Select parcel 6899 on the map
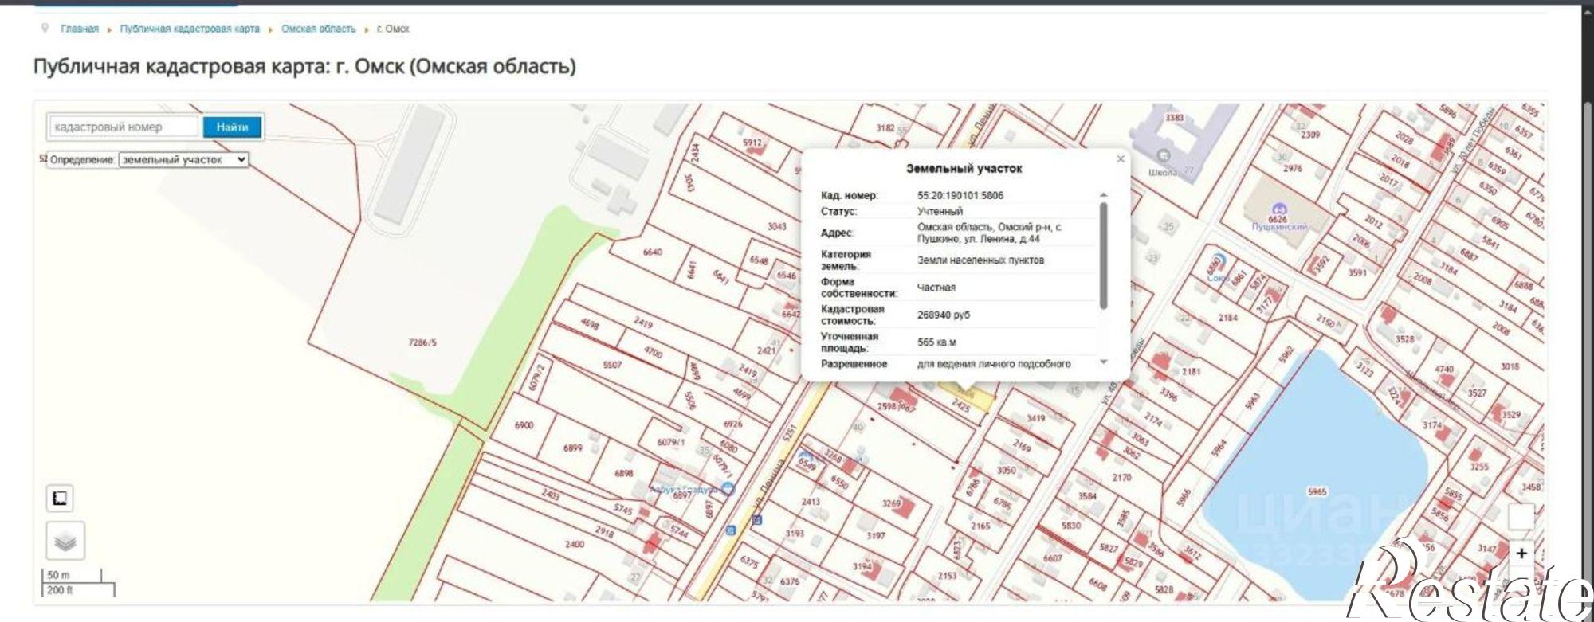This screenshot has width=1594, height=622. pos(573,448)
